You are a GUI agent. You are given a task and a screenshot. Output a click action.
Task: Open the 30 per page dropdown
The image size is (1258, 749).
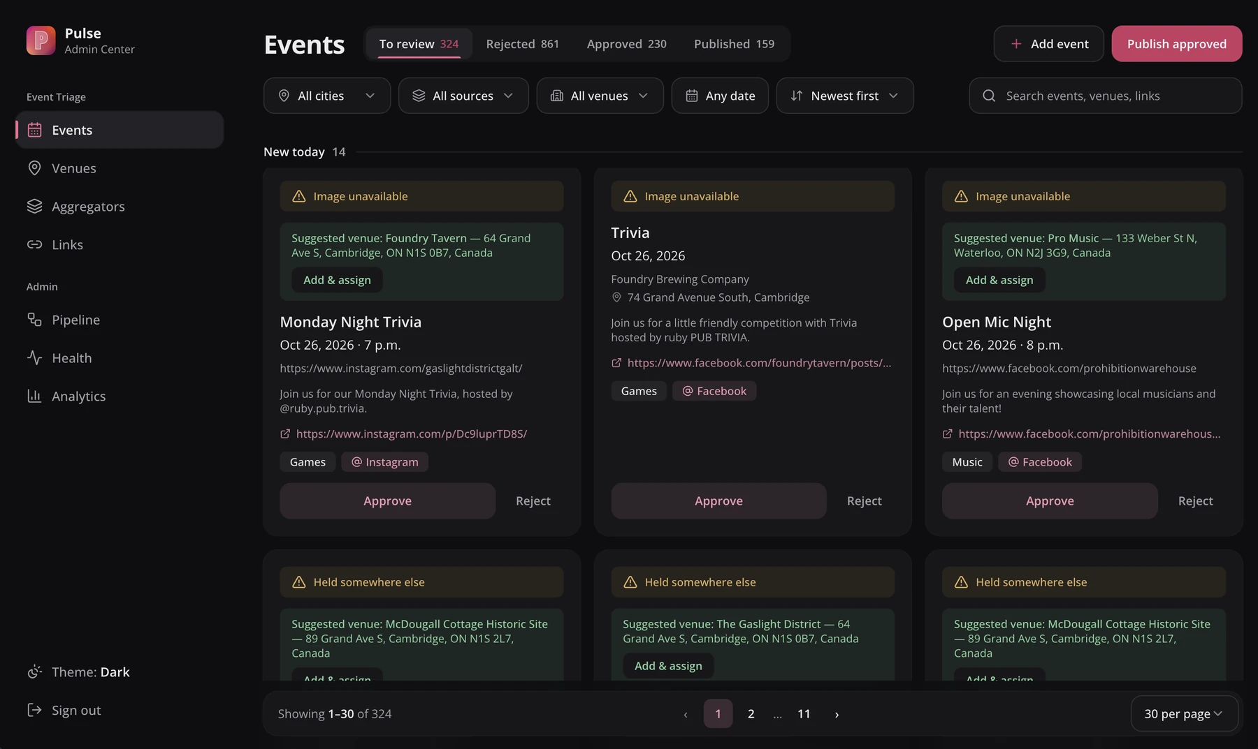(x=1184, y=713)
